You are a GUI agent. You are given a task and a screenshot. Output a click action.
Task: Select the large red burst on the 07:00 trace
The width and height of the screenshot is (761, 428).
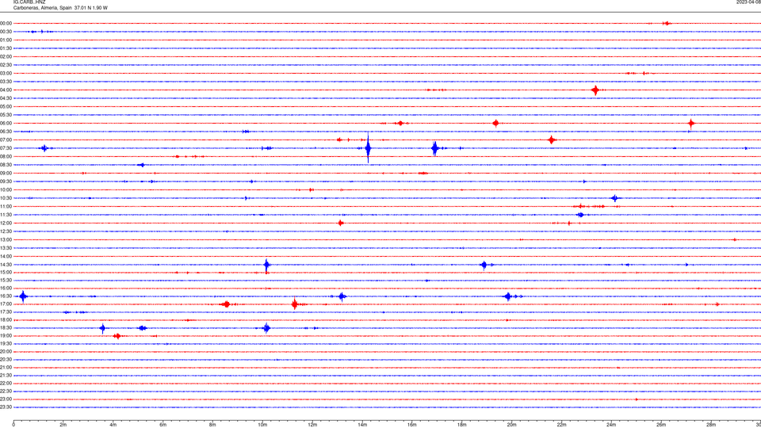pos(552,139)
